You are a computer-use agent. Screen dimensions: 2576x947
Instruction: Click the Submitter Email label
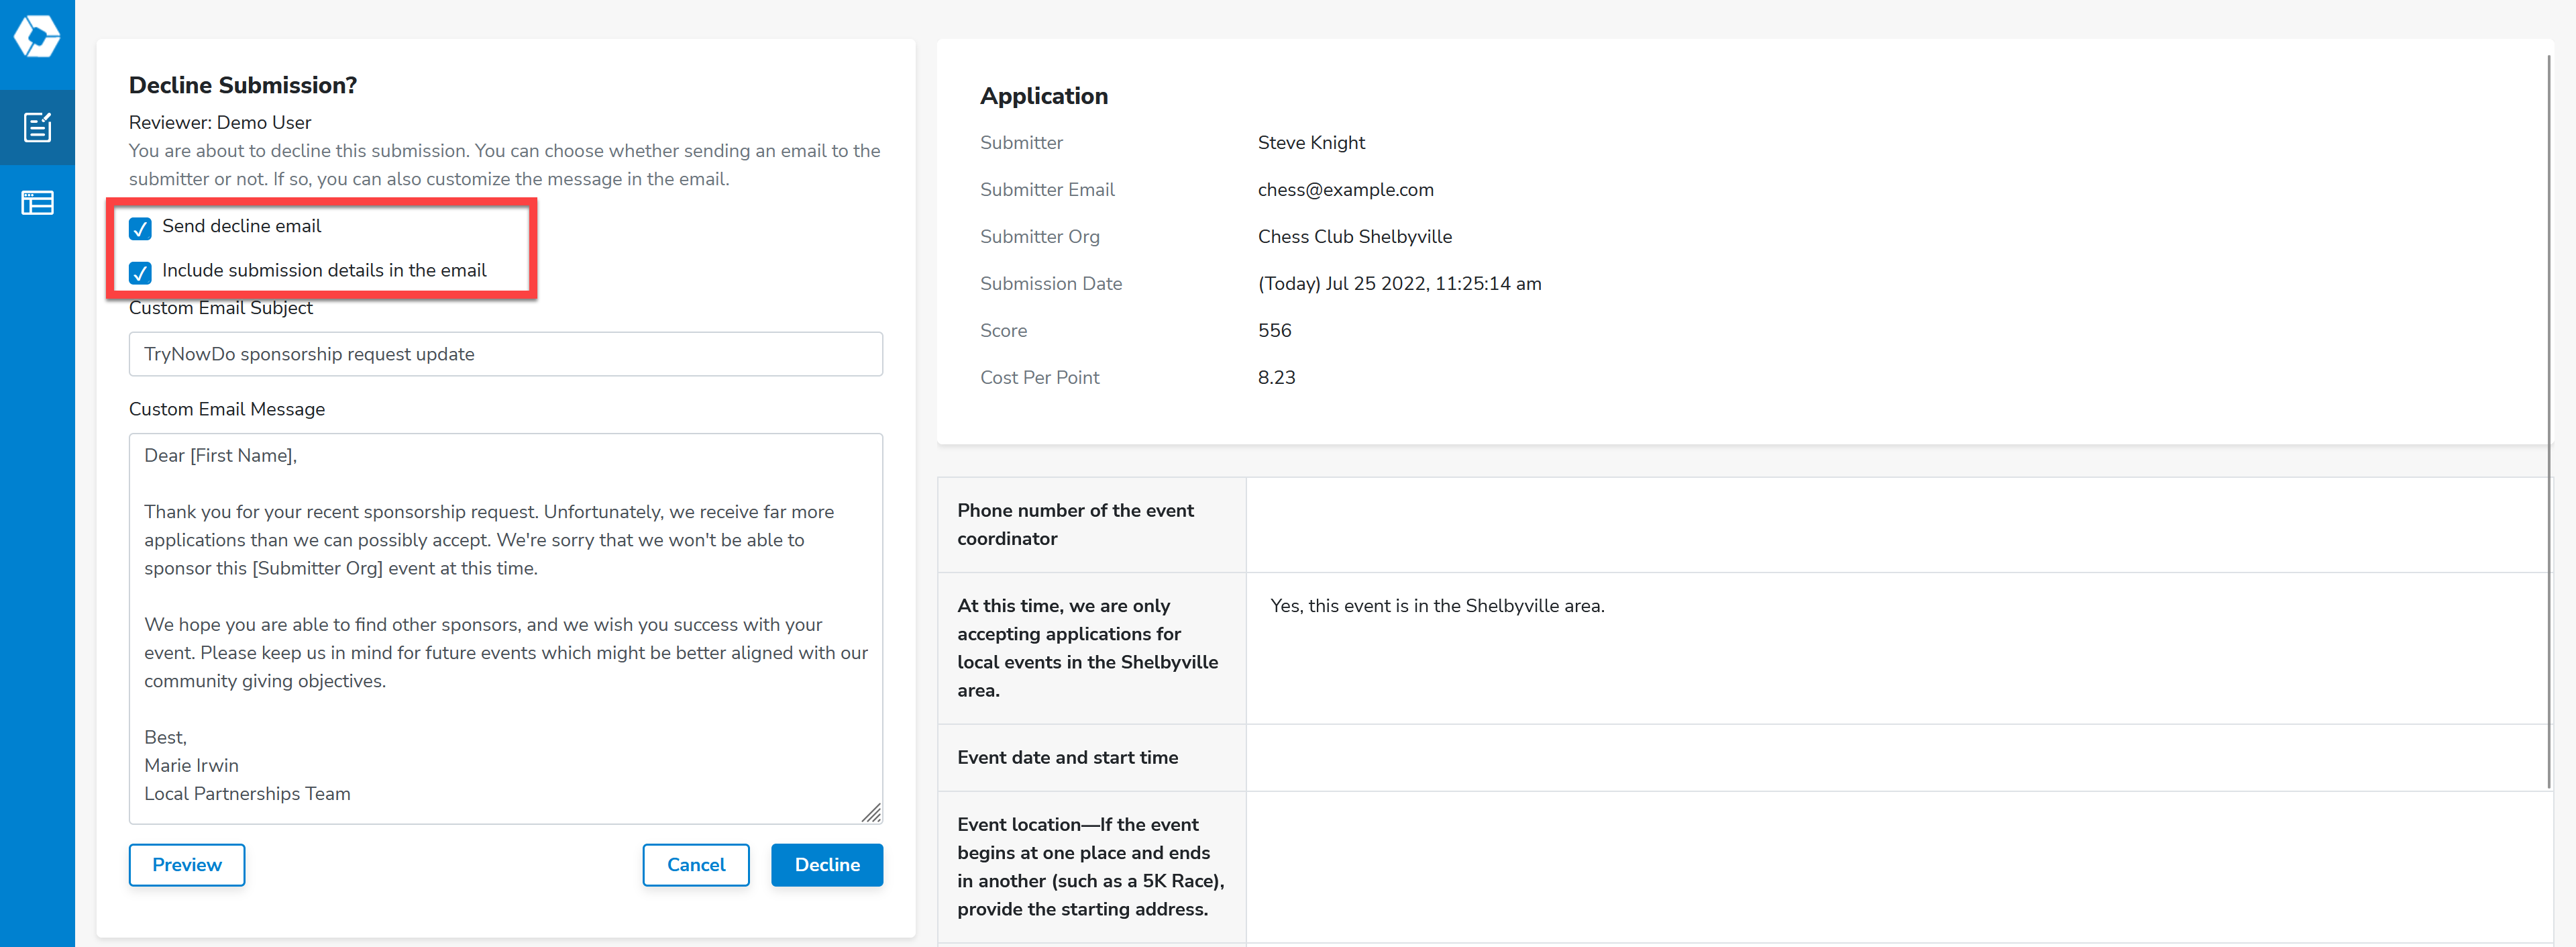tap(1047, 190)
